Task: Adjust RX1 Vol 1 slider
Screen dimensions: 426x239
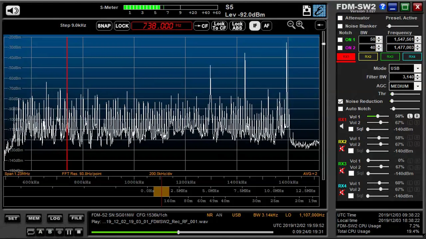Action: click(x=378, y=116)
